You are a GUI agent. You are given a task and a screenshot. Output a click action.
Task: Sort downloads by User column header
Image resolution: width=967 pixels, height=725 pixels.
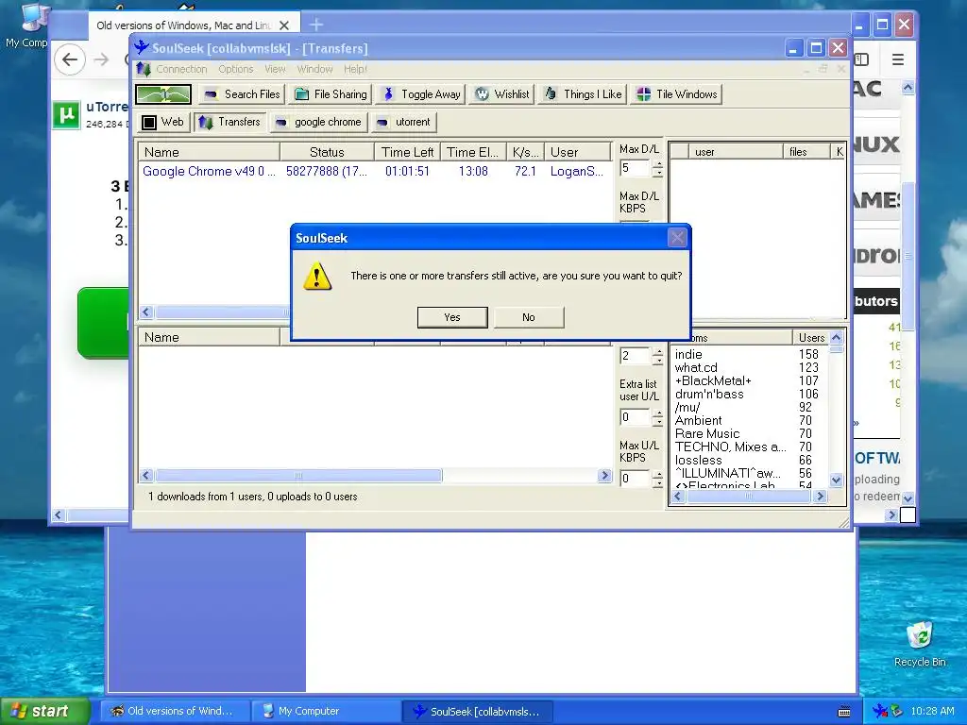[577, 152]
